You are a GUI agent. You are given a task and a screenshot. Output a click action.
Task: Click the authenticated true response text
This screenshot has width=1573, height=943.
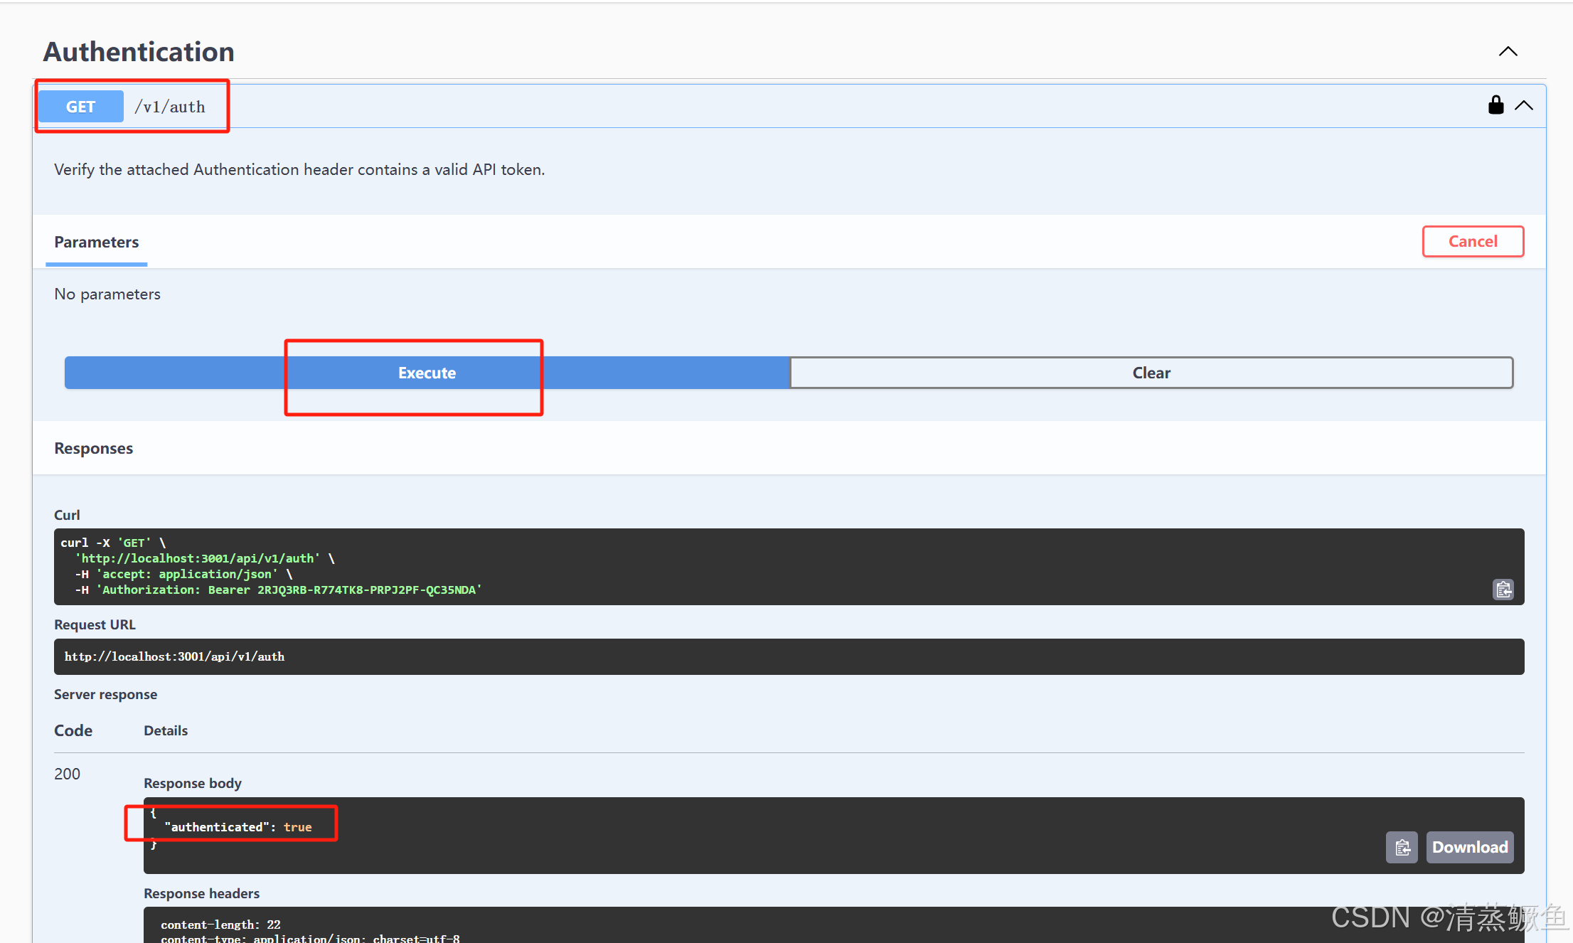[x=238, y=827]
